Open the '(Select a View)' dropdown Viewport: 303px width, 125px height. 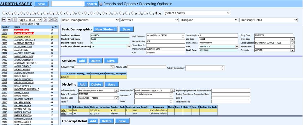click(197, 13)
